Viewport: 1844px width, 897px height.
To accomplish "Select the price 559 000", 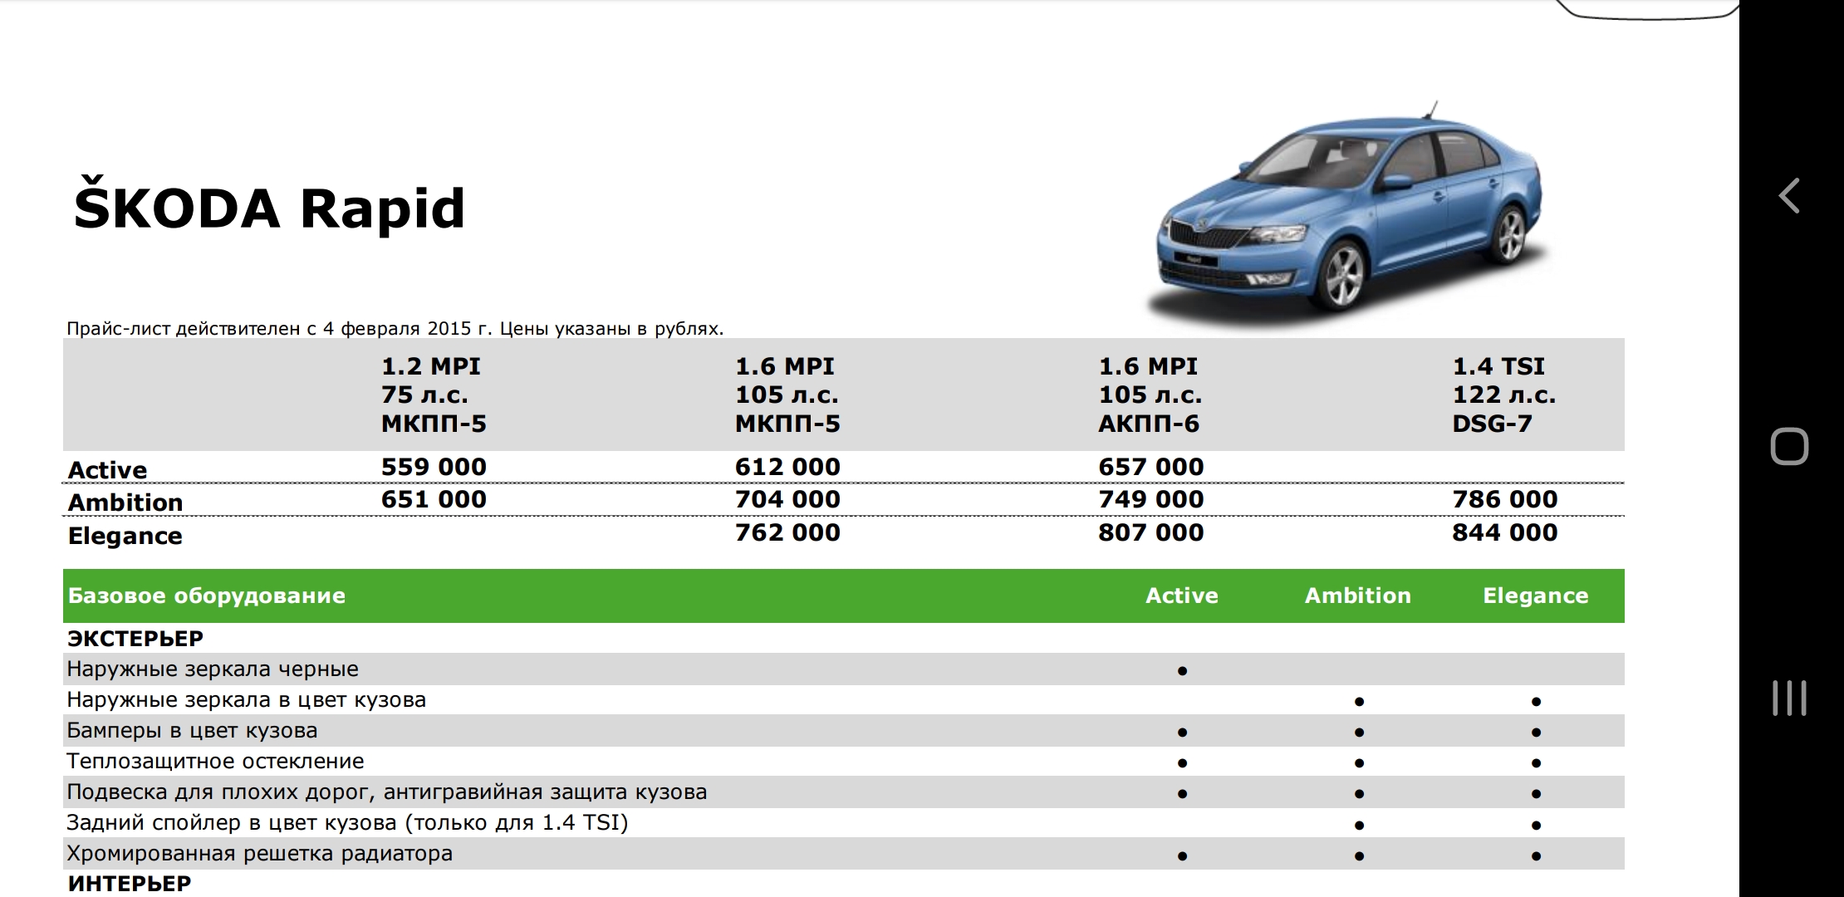I will pos(434,467).
